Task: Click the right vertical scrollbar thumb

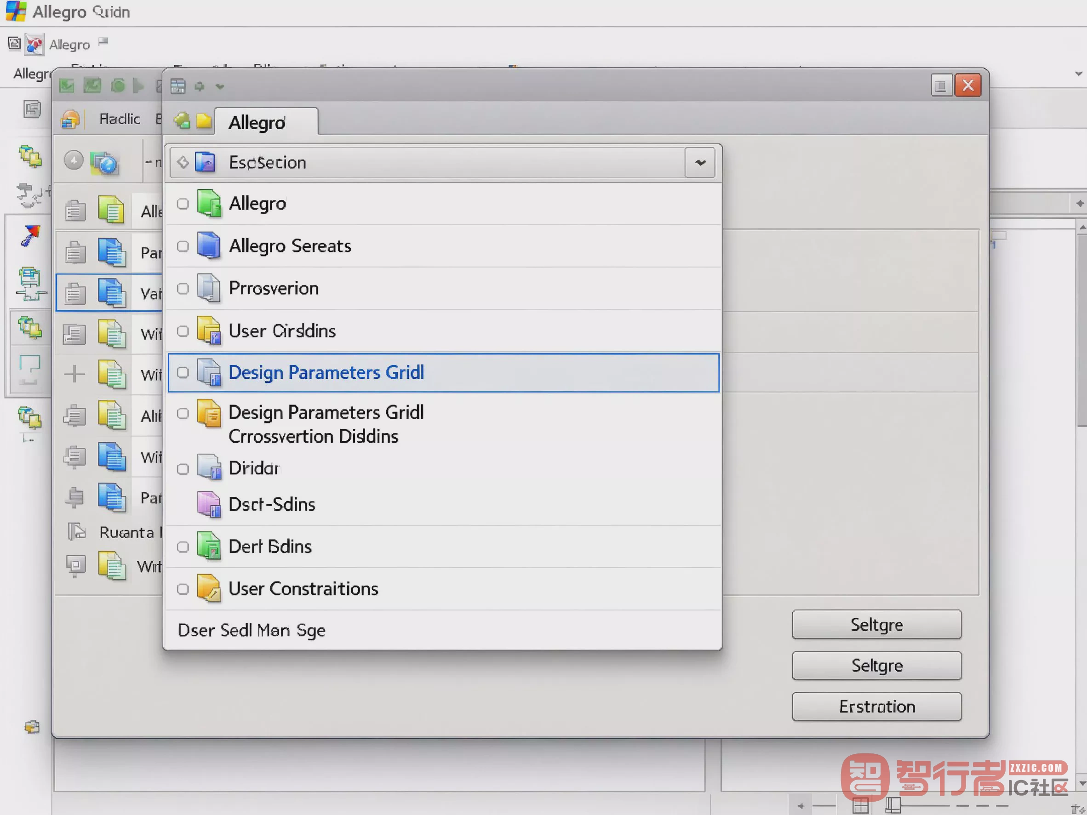Action: [1081, 329]
